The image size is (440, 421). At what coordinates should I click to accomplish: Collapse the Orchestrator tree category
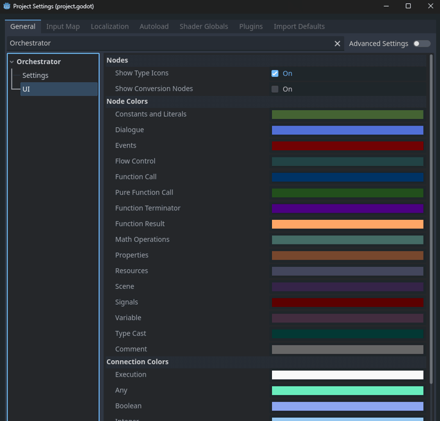pyautogui.click(x=12, y=61)
